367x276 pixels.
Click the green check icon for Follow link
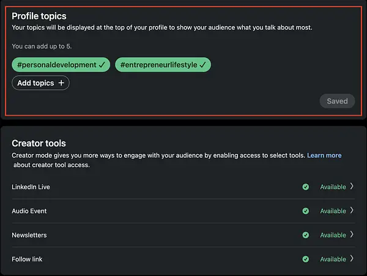305,259
